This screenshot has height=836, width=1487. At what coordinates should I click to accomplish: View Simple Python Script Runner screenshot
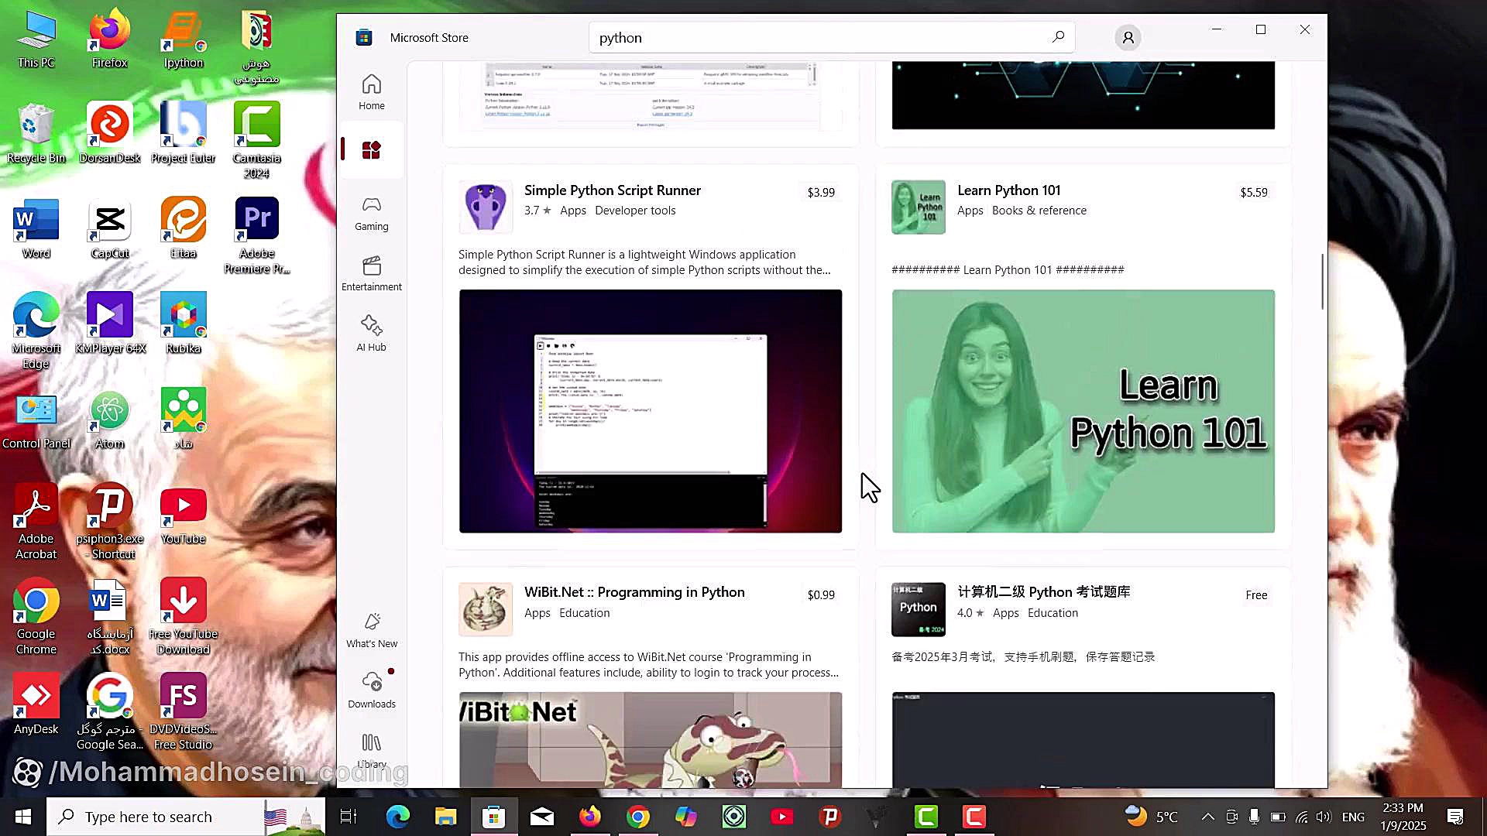point(650,411)
